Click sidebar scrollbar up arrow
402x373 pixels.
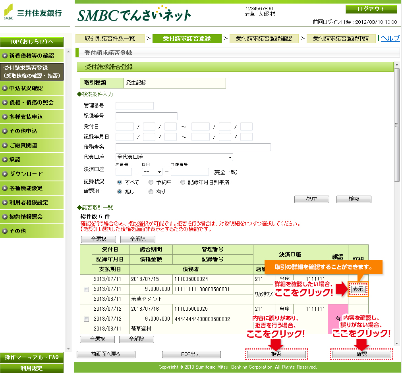(68, 52)
